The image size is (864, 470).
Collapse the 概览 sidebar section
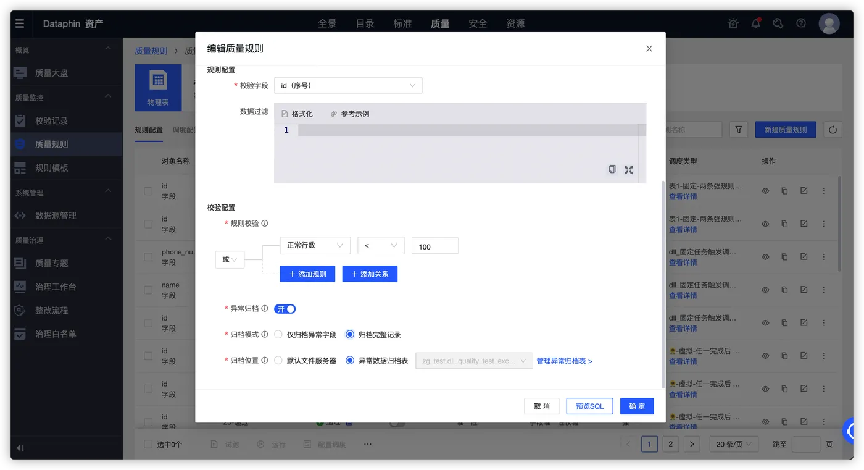point(108,49)
